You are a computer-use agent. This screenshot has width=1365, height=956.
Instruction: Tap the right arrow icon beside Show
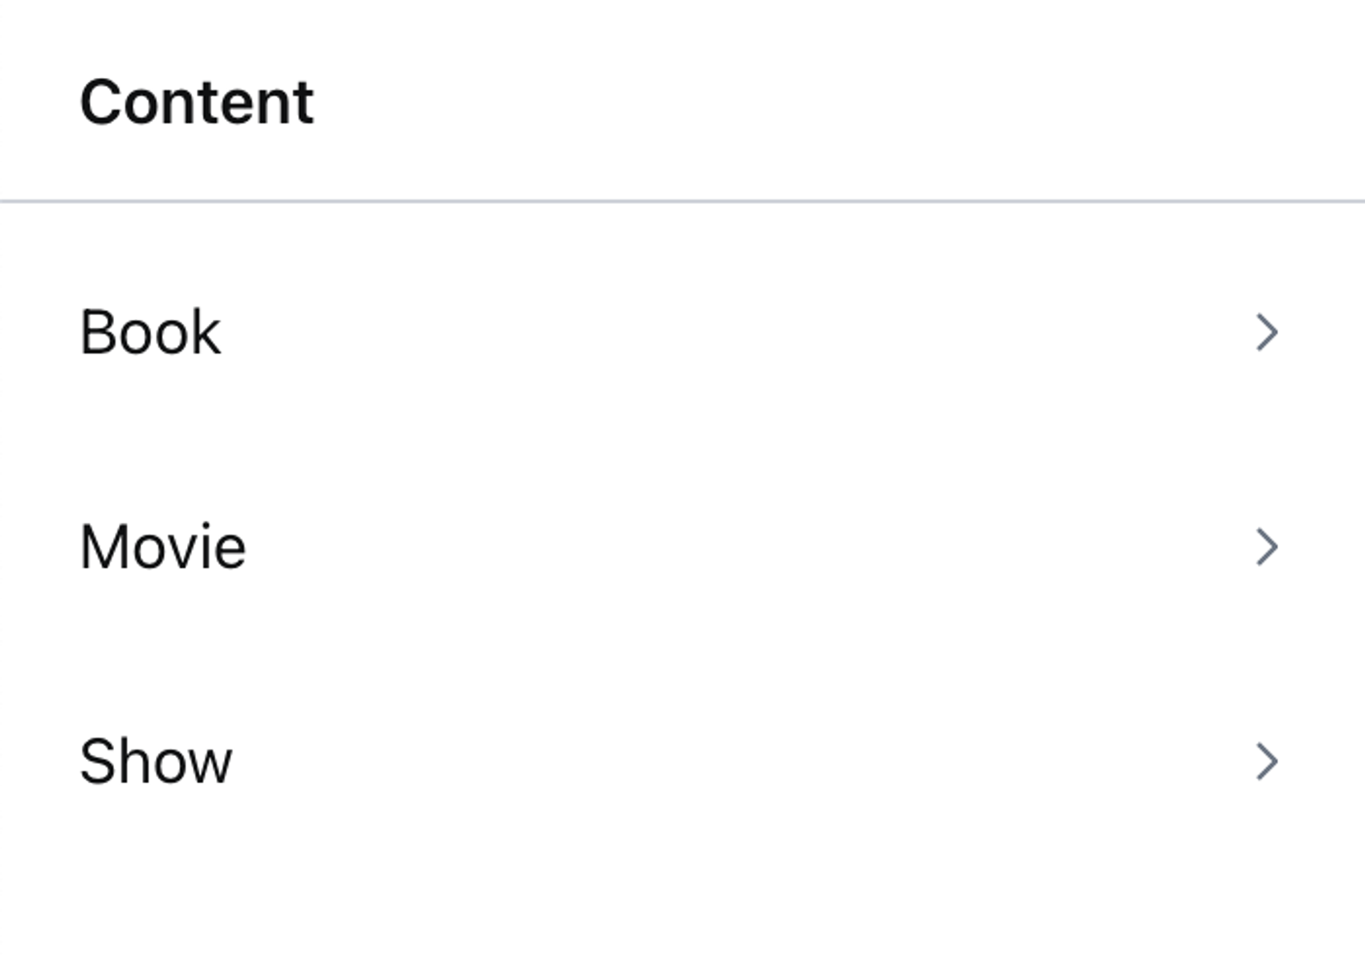(1266, 762)
